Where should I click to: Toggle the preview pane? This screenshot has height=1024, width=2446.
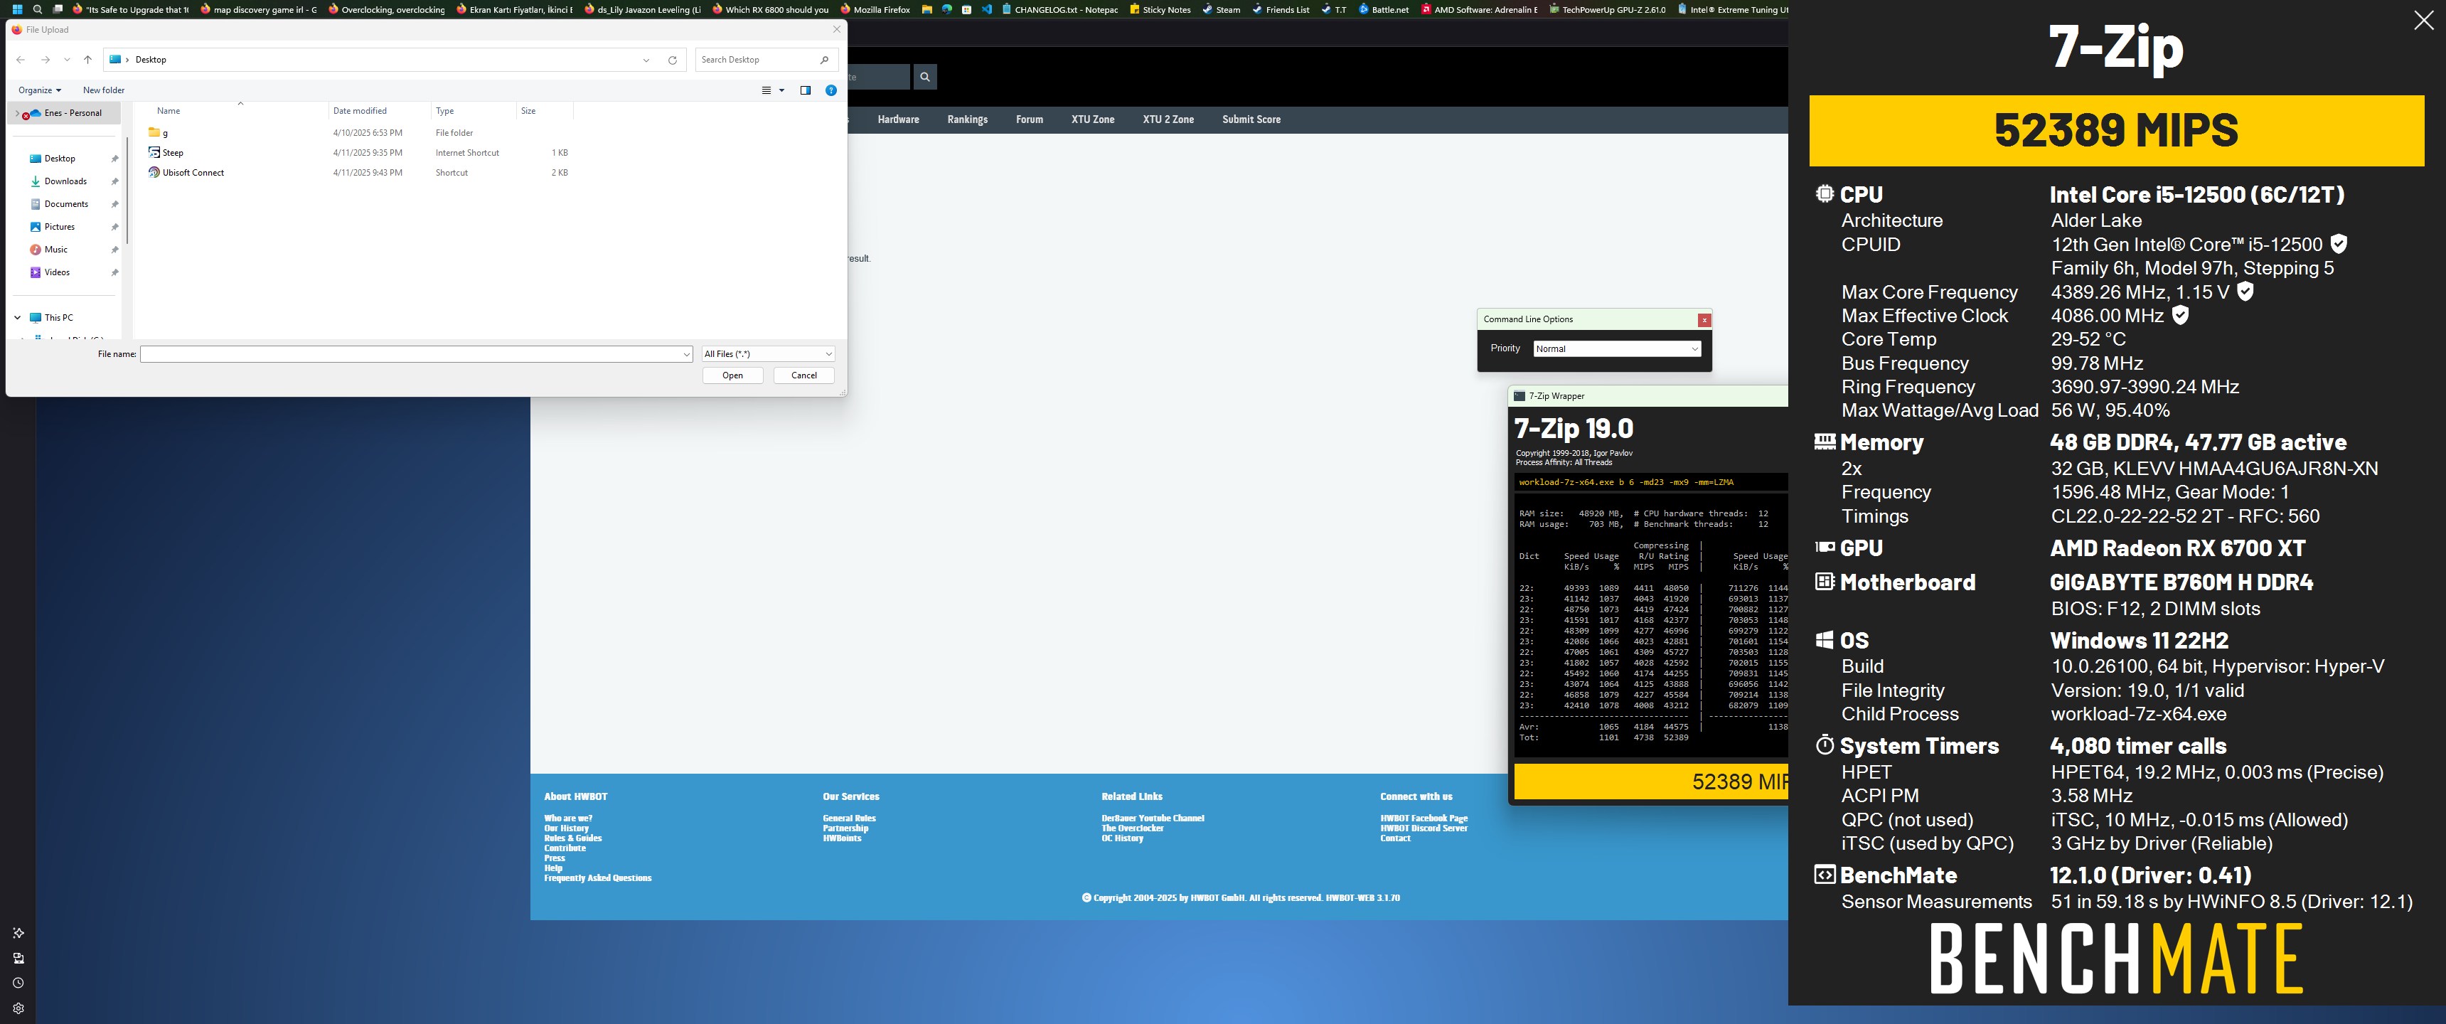coord(805,90)
